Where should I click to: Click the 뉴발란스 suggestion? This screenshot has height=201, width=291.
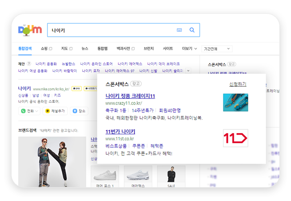coord(68,64)
